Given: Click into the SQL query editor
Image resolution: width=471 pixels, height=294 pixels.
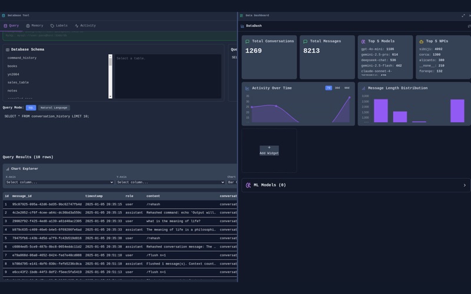Looking at the screenshot, I should tap(120, 132).
